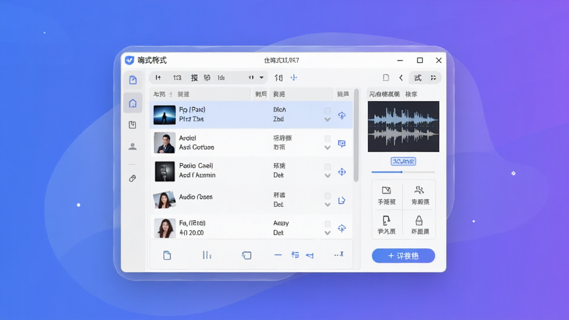Click the page icon in top right toolbar

386,78
